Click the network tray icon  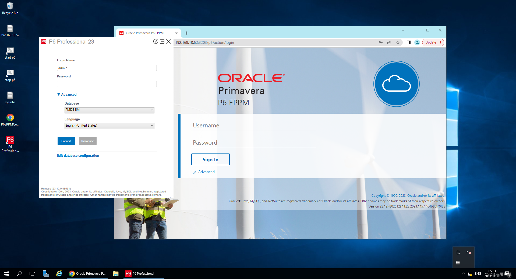coord(470,274)
